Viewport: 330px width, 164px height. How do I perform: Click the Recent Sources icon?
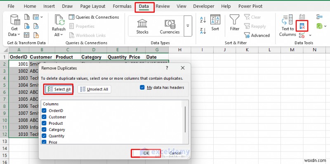point(36,26)
